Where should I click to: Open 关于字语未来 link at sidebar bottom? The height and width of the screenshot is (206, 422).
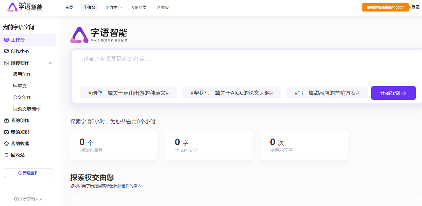[x=29, y=199]
